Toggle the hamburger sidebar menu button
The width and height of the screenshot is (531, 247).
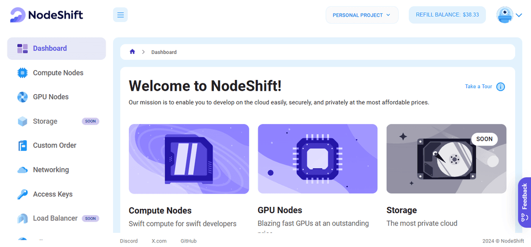[120, 15]
